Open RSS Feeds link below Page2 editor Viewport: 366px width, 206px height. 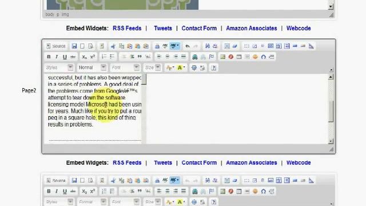(x=127, y=163)
